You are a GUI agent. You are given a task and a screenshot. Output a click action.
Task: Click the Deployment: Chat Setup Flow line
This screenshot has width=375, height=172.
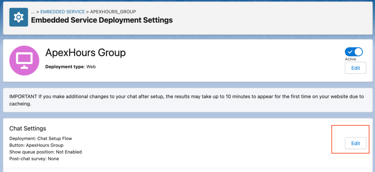click(x=41, y=138)
